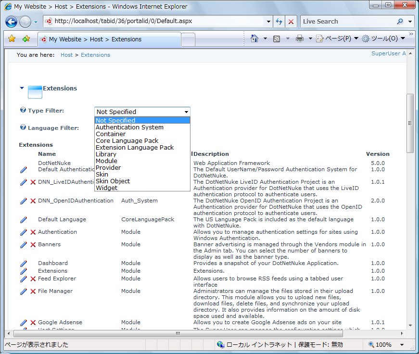Open the Favorites Center star icon

pyautogui.click(x=12, y=39)
